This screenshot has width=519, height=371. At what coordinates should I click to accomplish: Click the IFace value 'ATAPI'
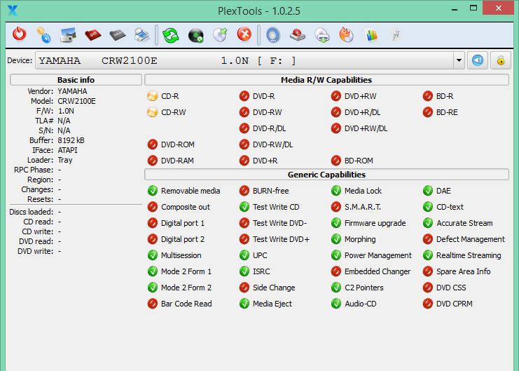tap(67, 150)
